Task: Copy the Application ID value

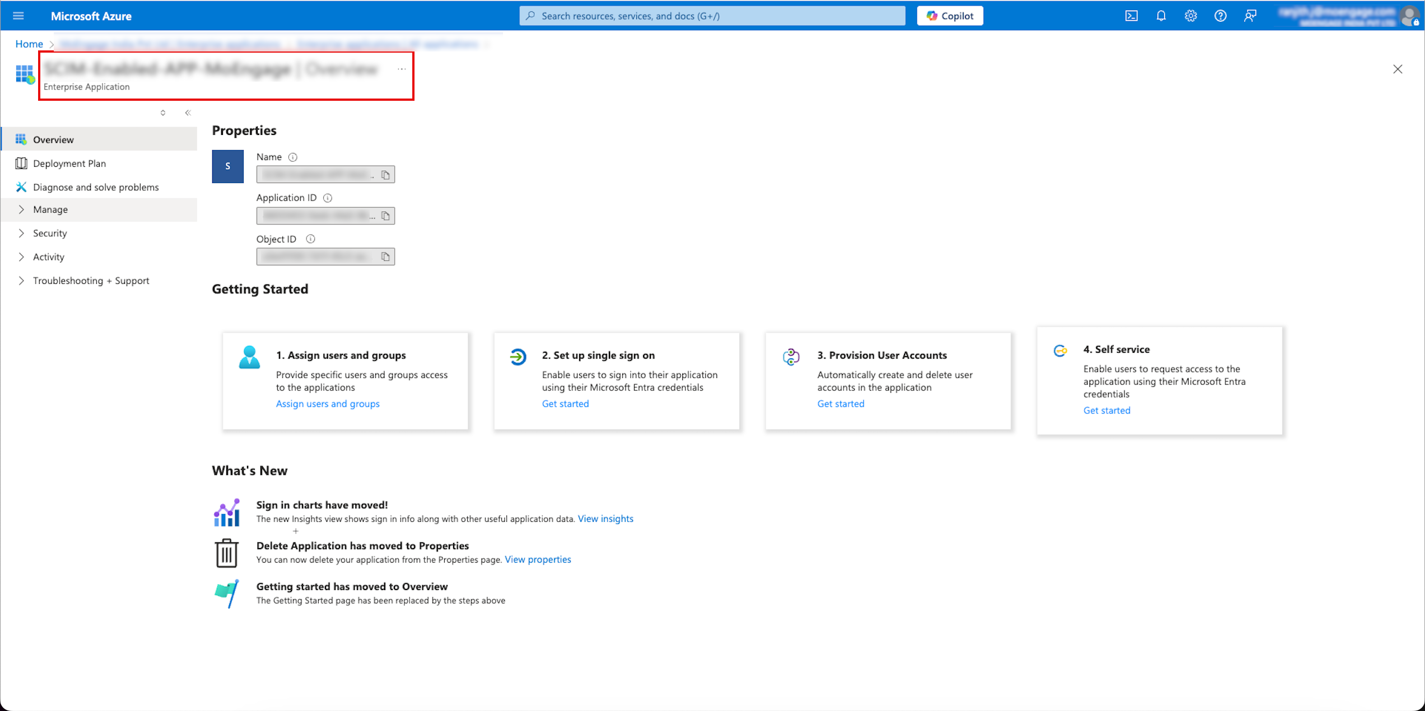Action: [385, 216]
